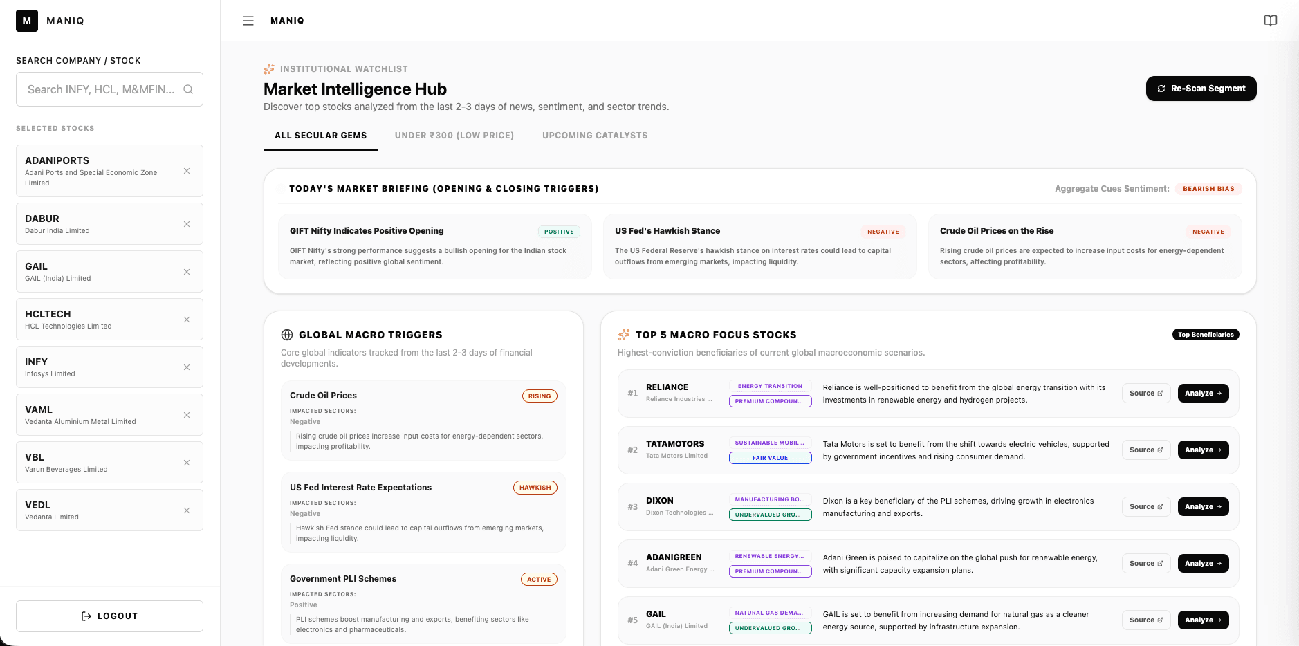Remove HCLTECH from selected stocks
Viewport: 1299px width, 646px height.
pos(187,320)
